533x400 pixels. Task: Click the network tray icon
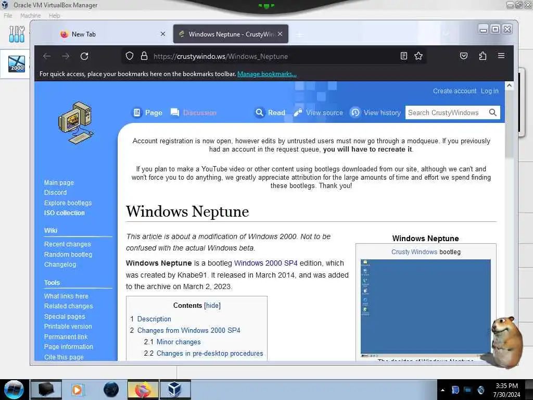(468, 390)
